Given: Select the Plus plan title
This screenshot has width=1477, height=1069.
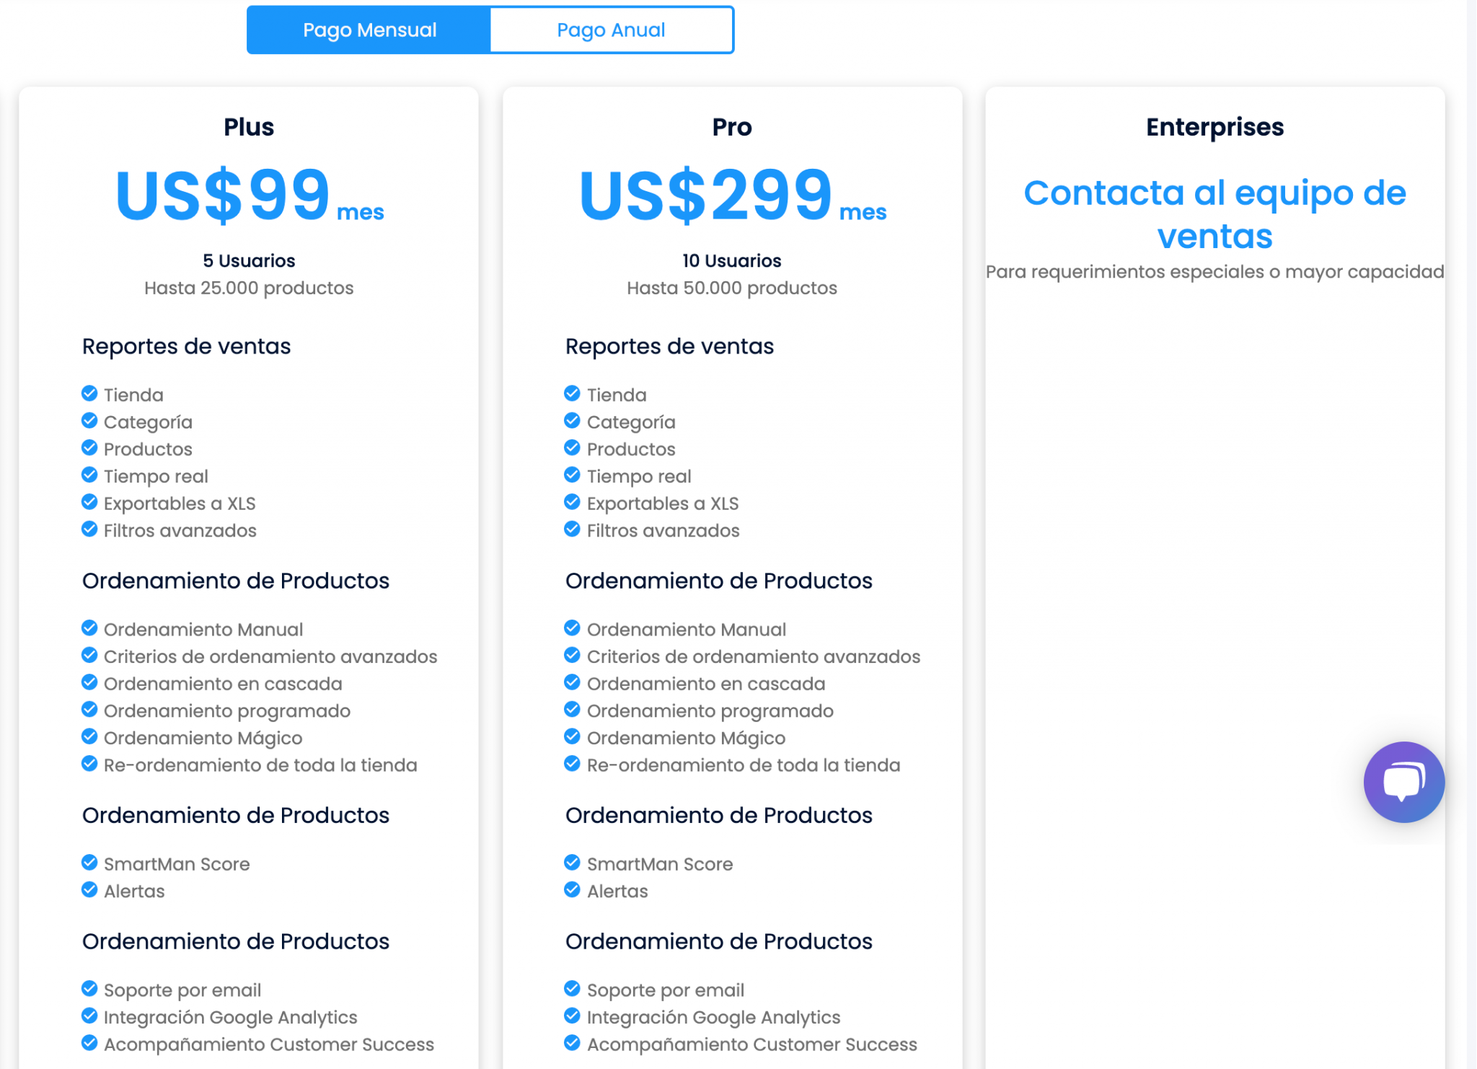Looking at the screenshot, I should [249, 127].
